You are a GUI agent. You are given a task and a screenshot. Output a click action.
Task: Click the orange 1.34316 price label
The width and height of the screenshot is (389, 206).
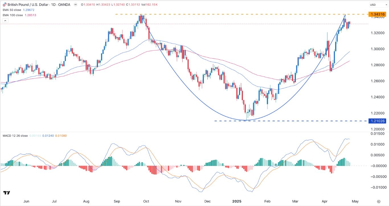pos(377,14)
